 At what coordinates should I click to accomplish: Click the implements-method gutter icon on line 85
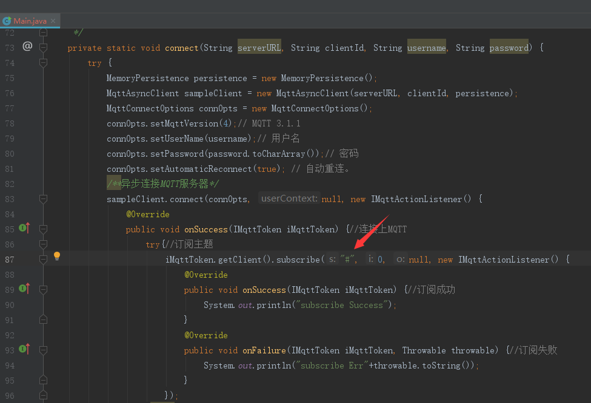pyautogui.click(x=24, y=228)
